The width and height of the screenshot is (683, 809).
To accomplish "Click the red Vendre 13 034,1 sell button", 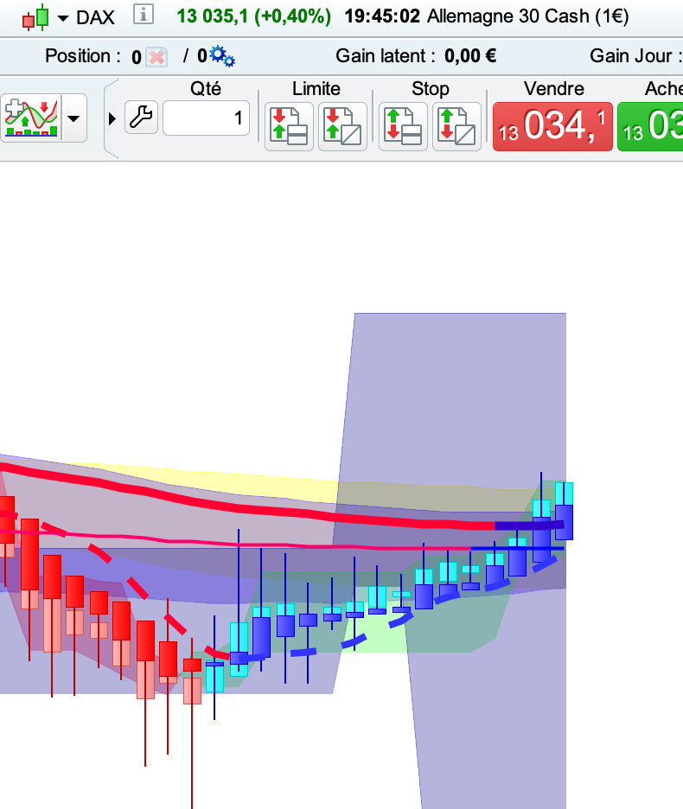I will coord(552,126).
